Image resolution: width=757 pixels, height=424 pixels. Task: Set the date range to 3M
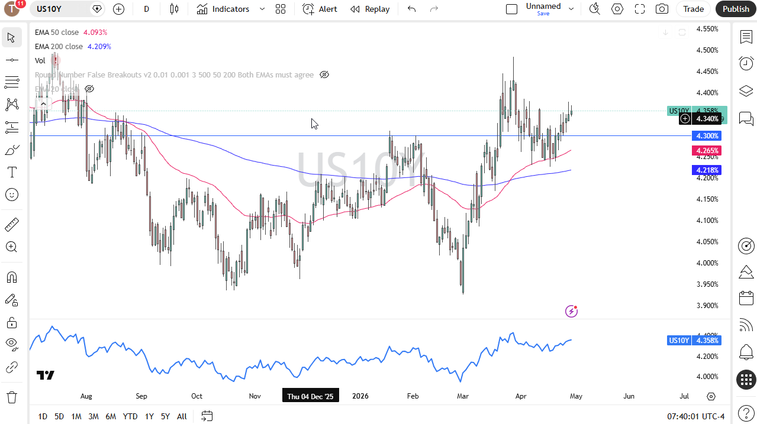coord(94,416)
